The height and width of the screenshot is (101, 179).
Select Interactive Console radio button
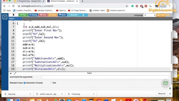tap(25, 83)
